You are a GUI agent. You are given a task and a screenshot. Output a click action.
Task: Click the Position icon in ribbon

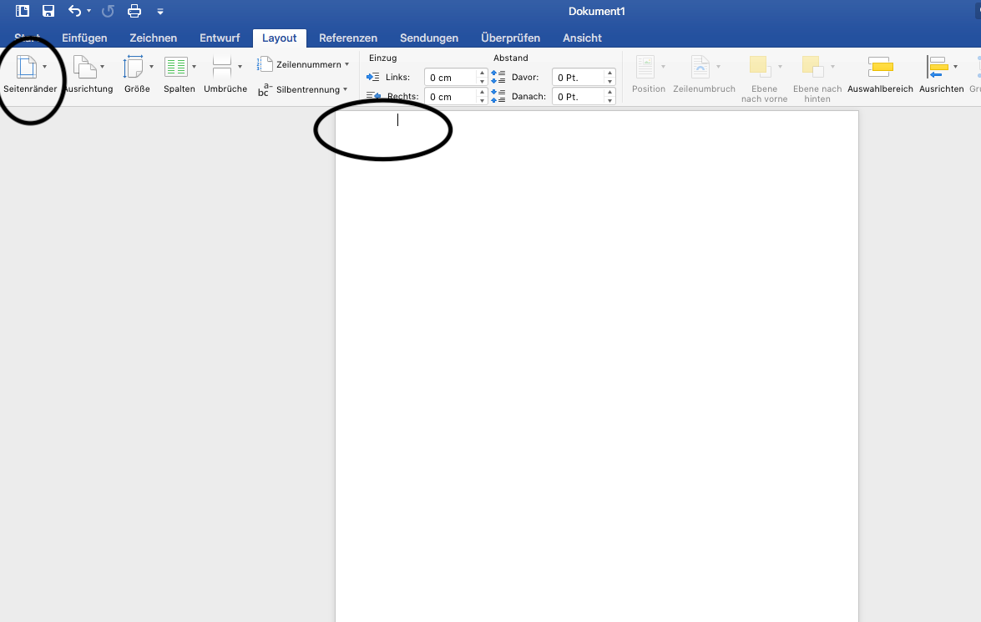click(645, 67)
